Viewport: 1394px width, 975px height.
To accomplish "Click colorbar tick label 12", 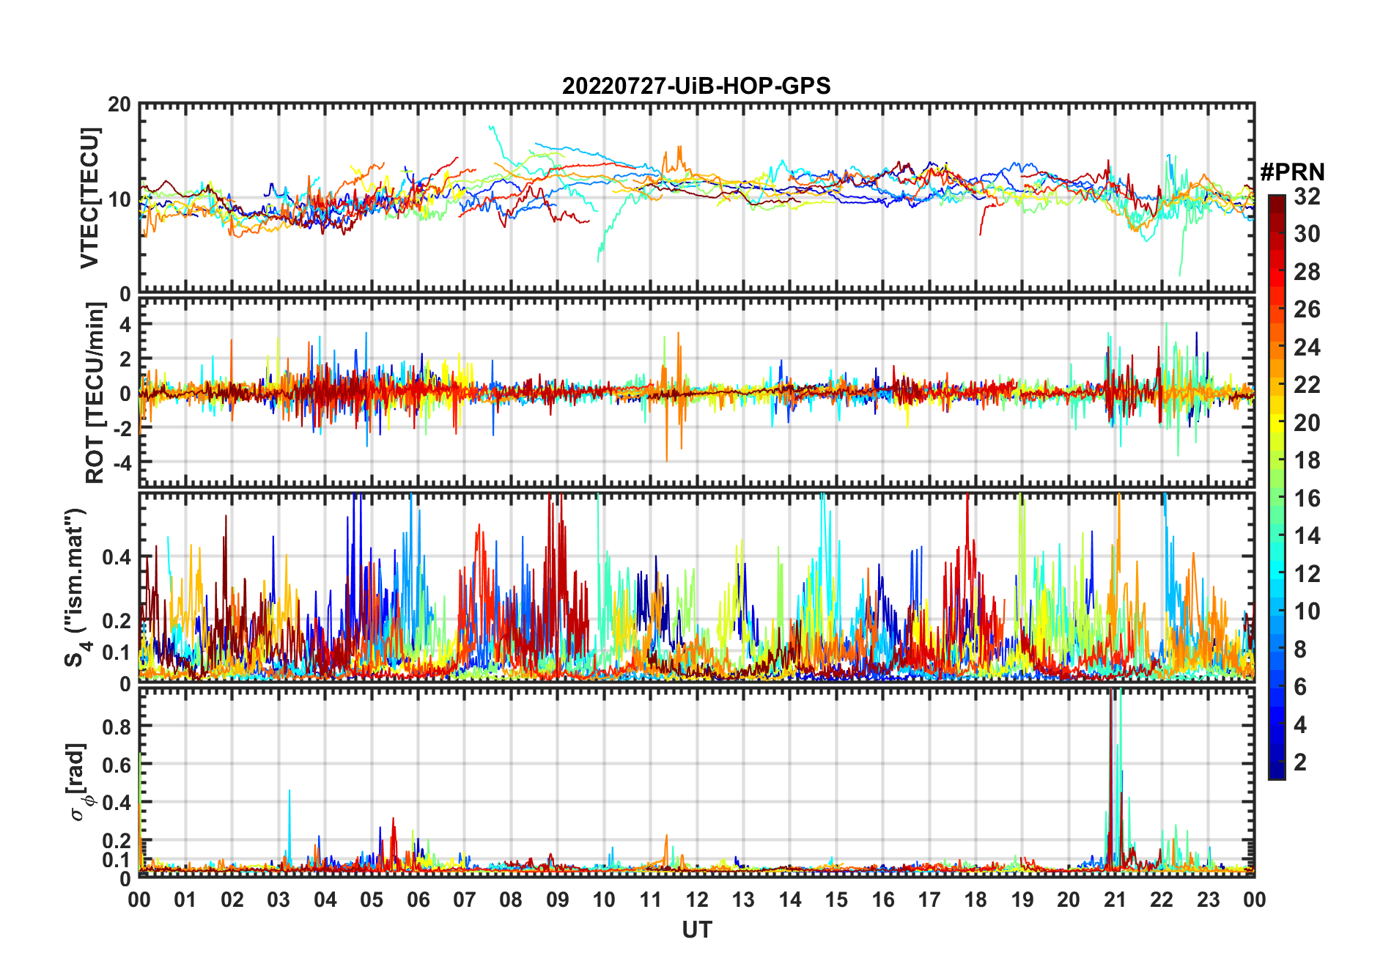I will point(1307,574).
